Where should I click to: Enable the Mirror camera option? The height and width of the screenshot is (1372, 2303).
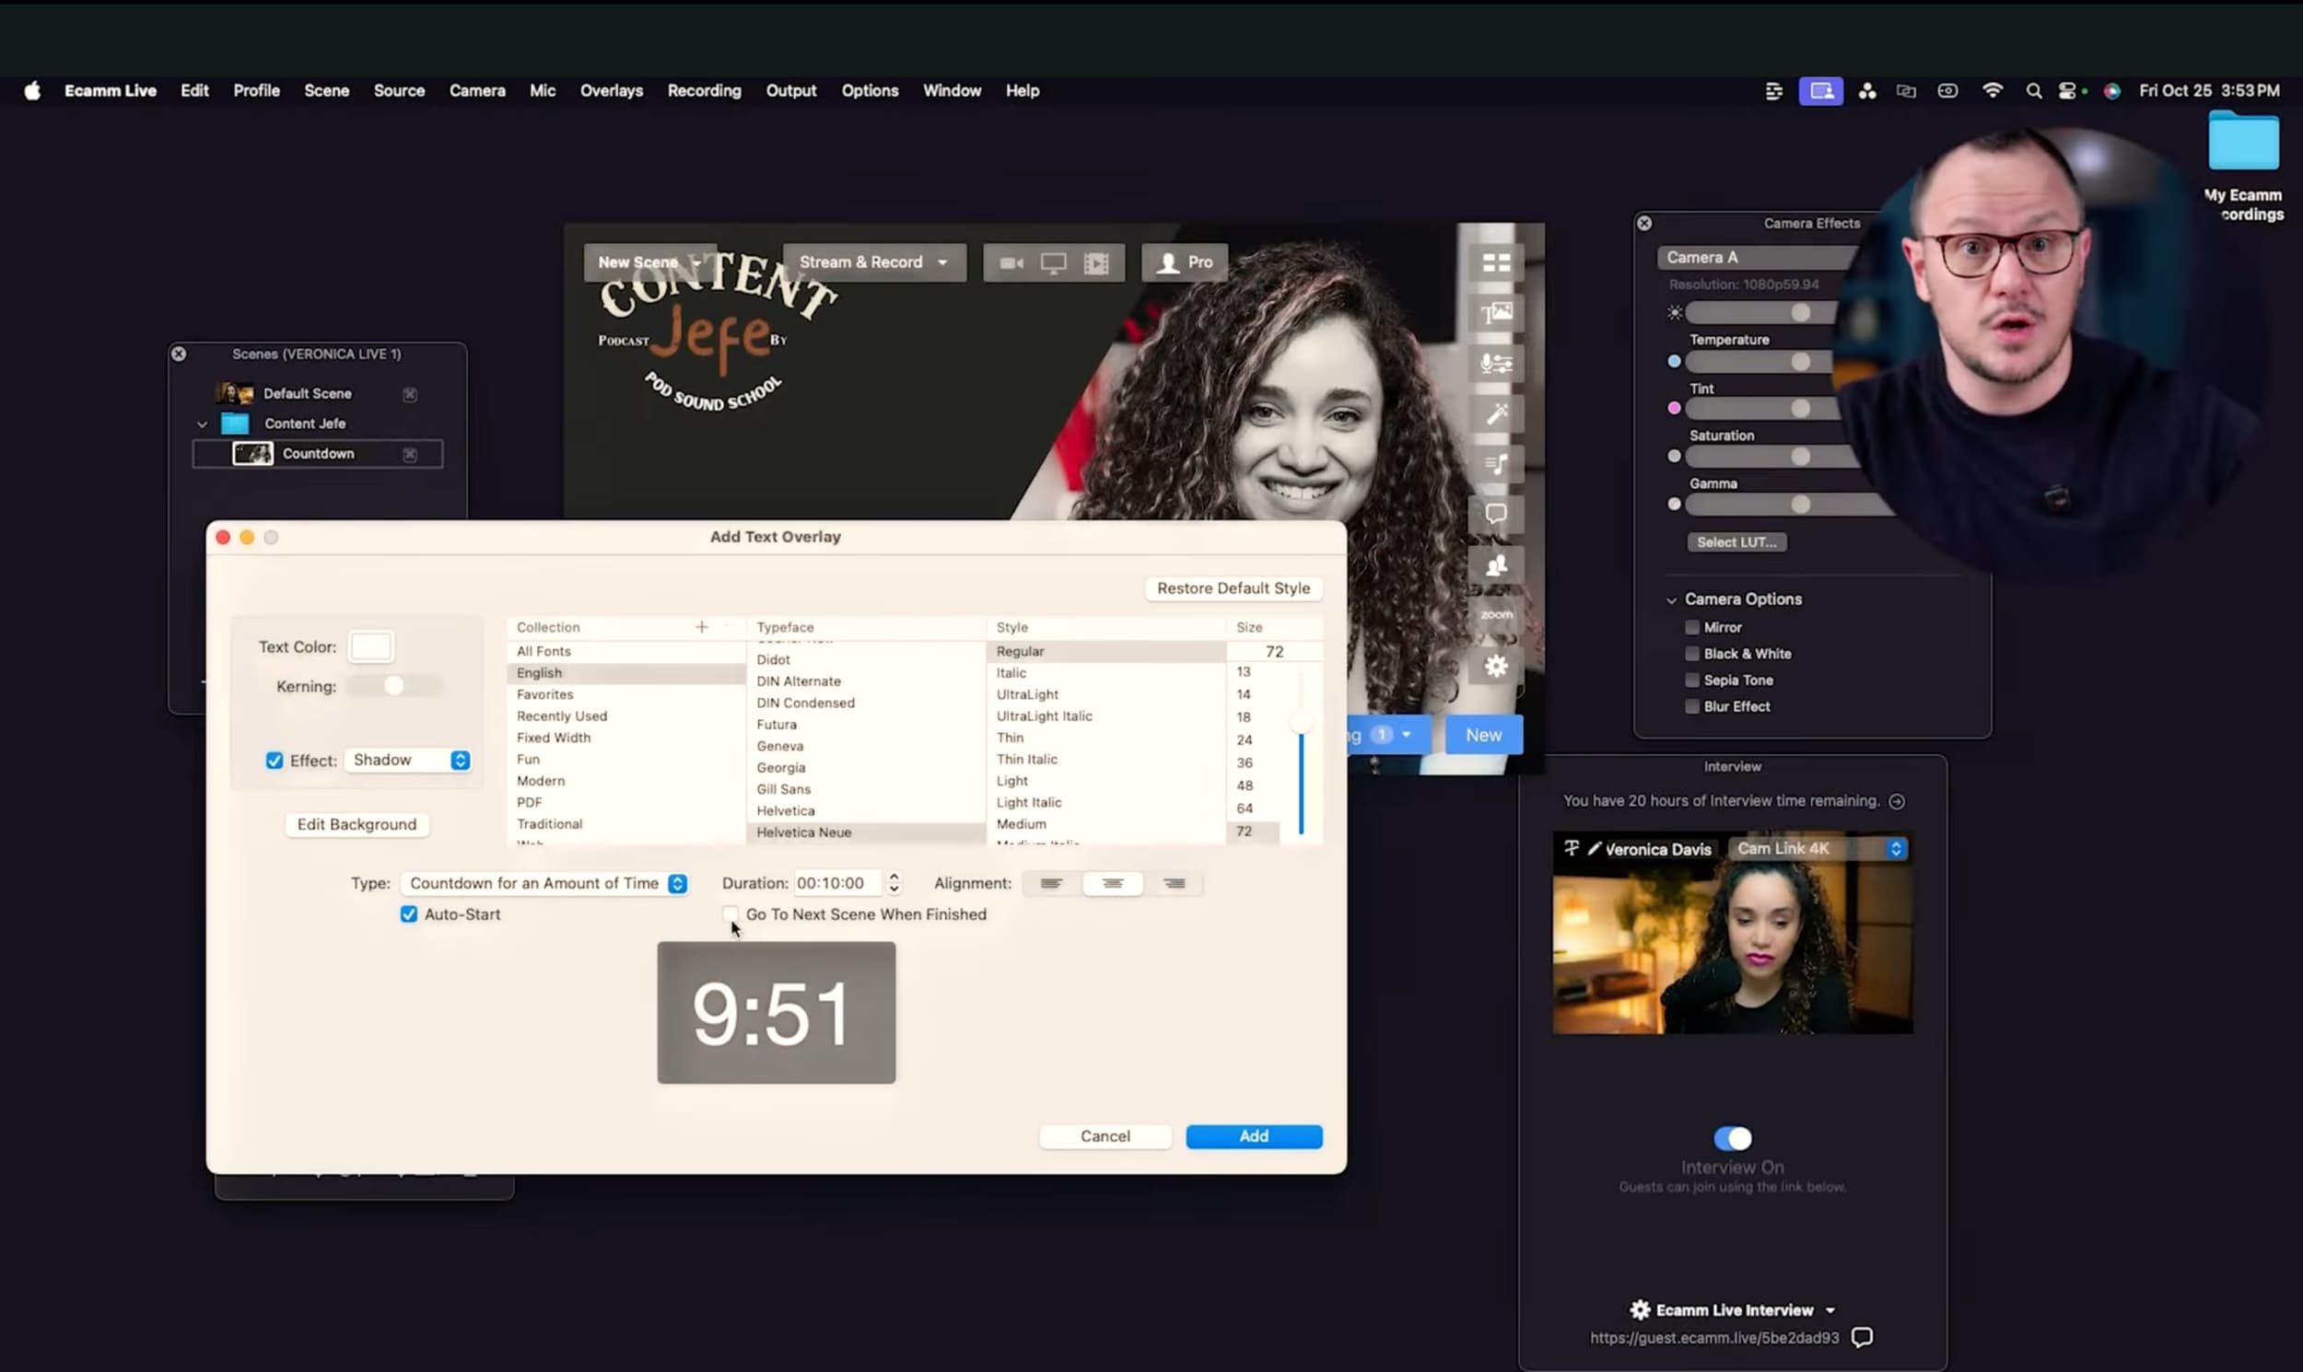(x=1691, y=627)
